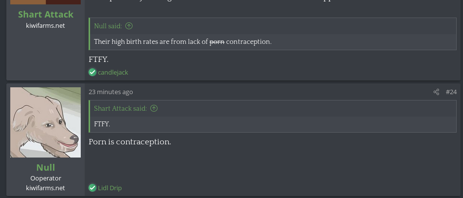The width and height of the screenshot is (463, 198).
Task: Click 'kiwifarms.net' under Shart Attack's name
Action: point(46,25)
